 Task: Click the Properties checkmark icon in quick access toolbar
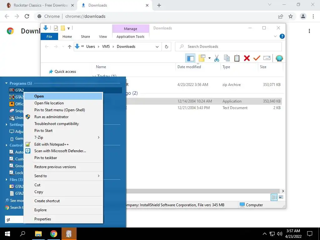coord(56,28)
